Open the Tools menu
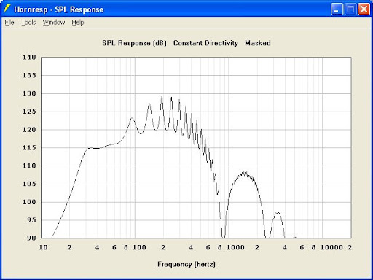This screenshot has width=373, height=280. 28,23
